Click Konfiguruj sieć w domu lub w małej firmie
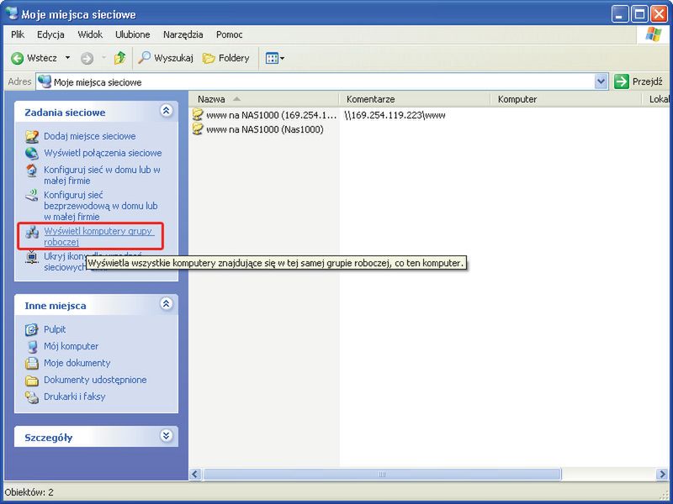Image resolution: width=673 pixels, height=504 pixels. pyautogui.click(x=102, y=176)
